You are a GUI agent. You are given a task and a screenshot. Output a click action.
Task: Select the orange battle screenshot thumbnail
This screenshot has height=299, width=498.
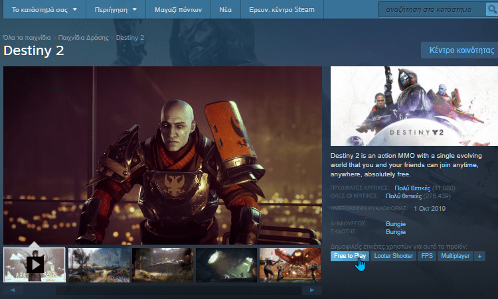coord(290,265)
